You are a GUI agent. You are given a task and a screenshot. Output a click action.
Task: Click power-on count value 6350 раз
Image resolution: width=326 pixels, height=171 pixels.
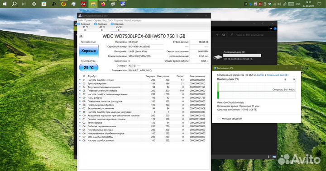199,56
